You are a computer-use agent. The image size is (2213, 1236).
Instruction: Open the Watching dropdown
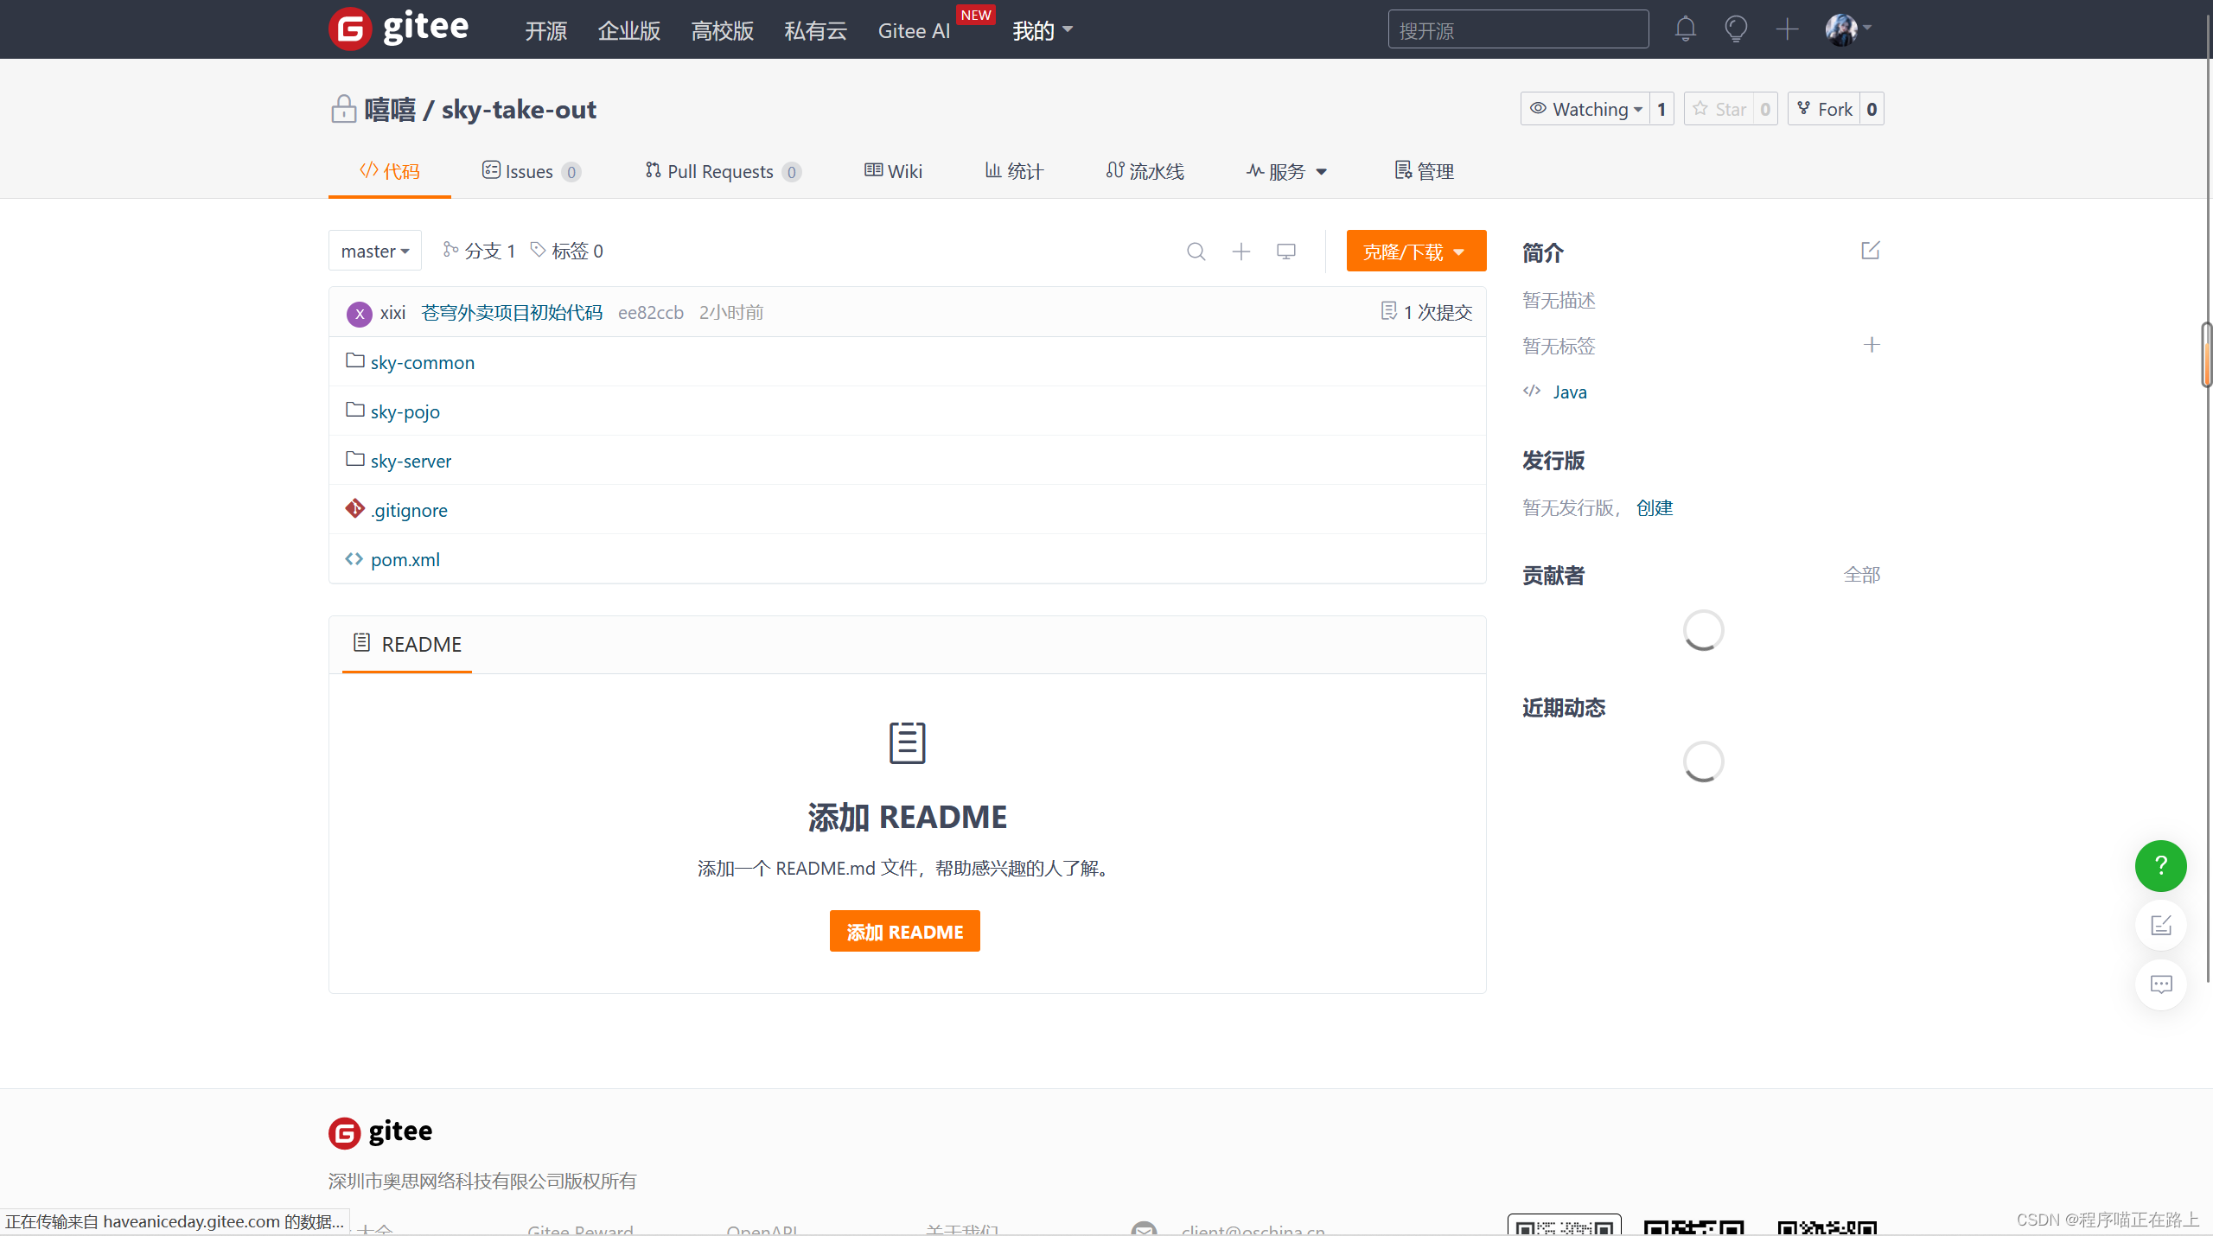click(1585, 109)
